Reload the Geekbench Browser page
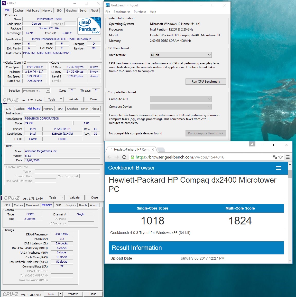 (124, 157)
